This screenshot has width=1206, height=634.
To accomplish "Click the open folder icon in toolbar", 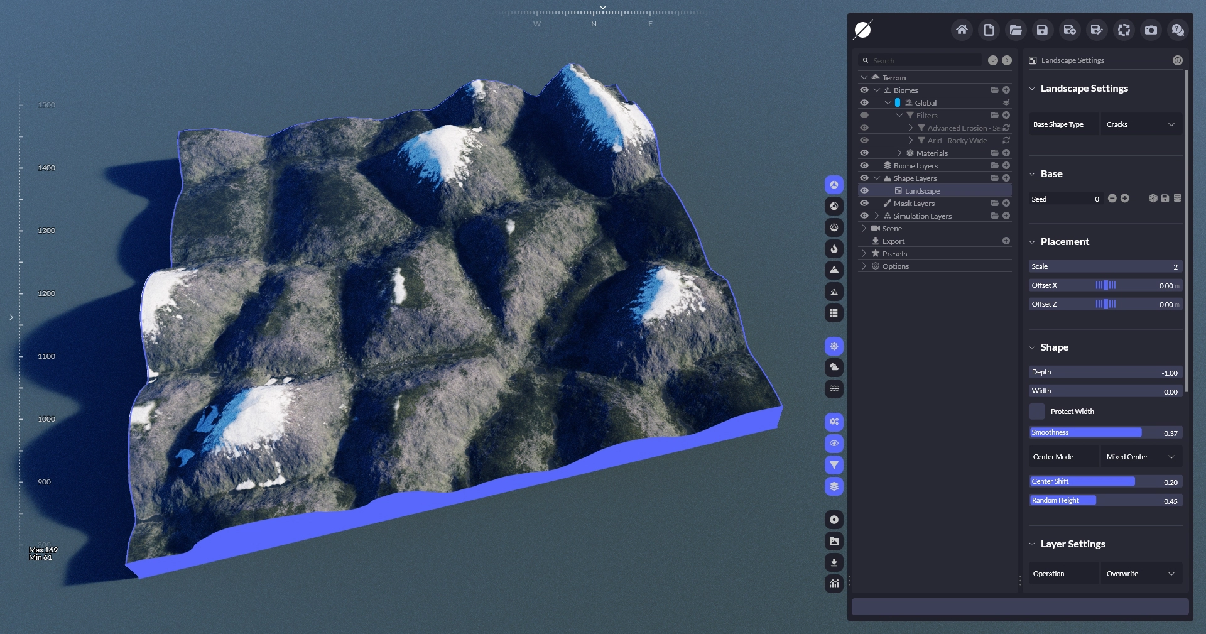I will tap(1016, 30).
